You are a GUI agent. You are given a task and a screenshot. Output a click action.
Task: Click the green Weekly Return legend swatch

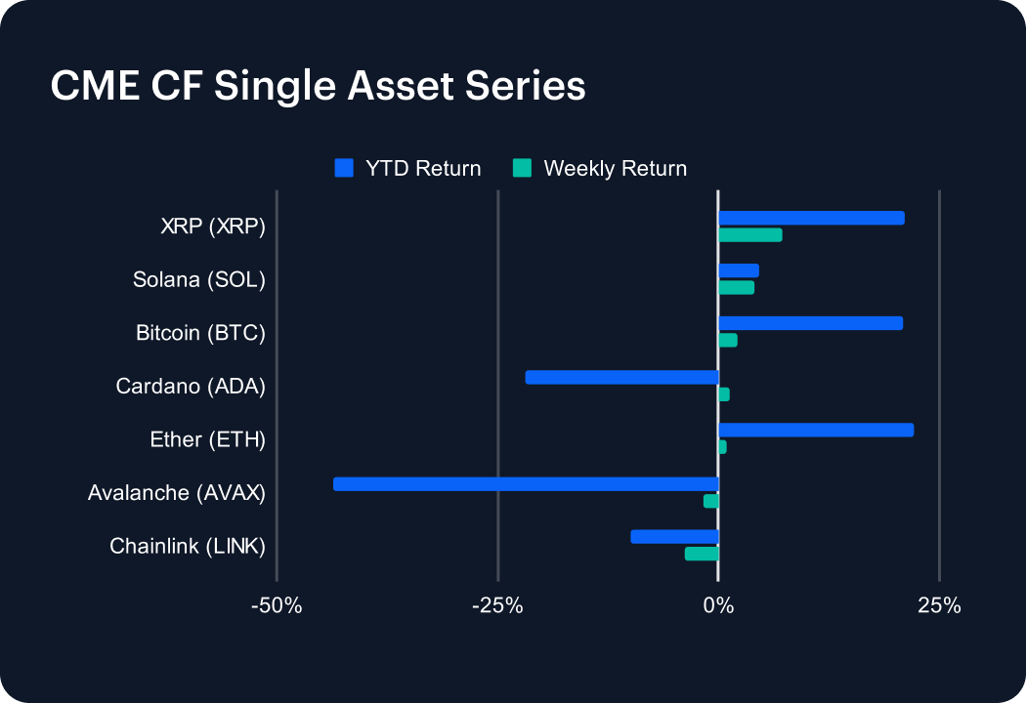click(522, 168)
